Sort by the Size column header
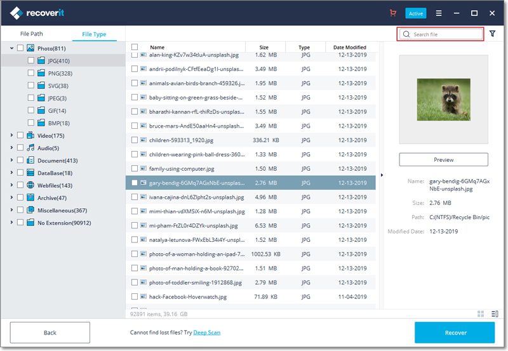This screenshot has height=351, width=508. click(264, 47)
